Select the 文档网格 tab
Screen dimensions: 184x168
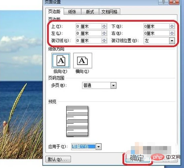point(109,11)
